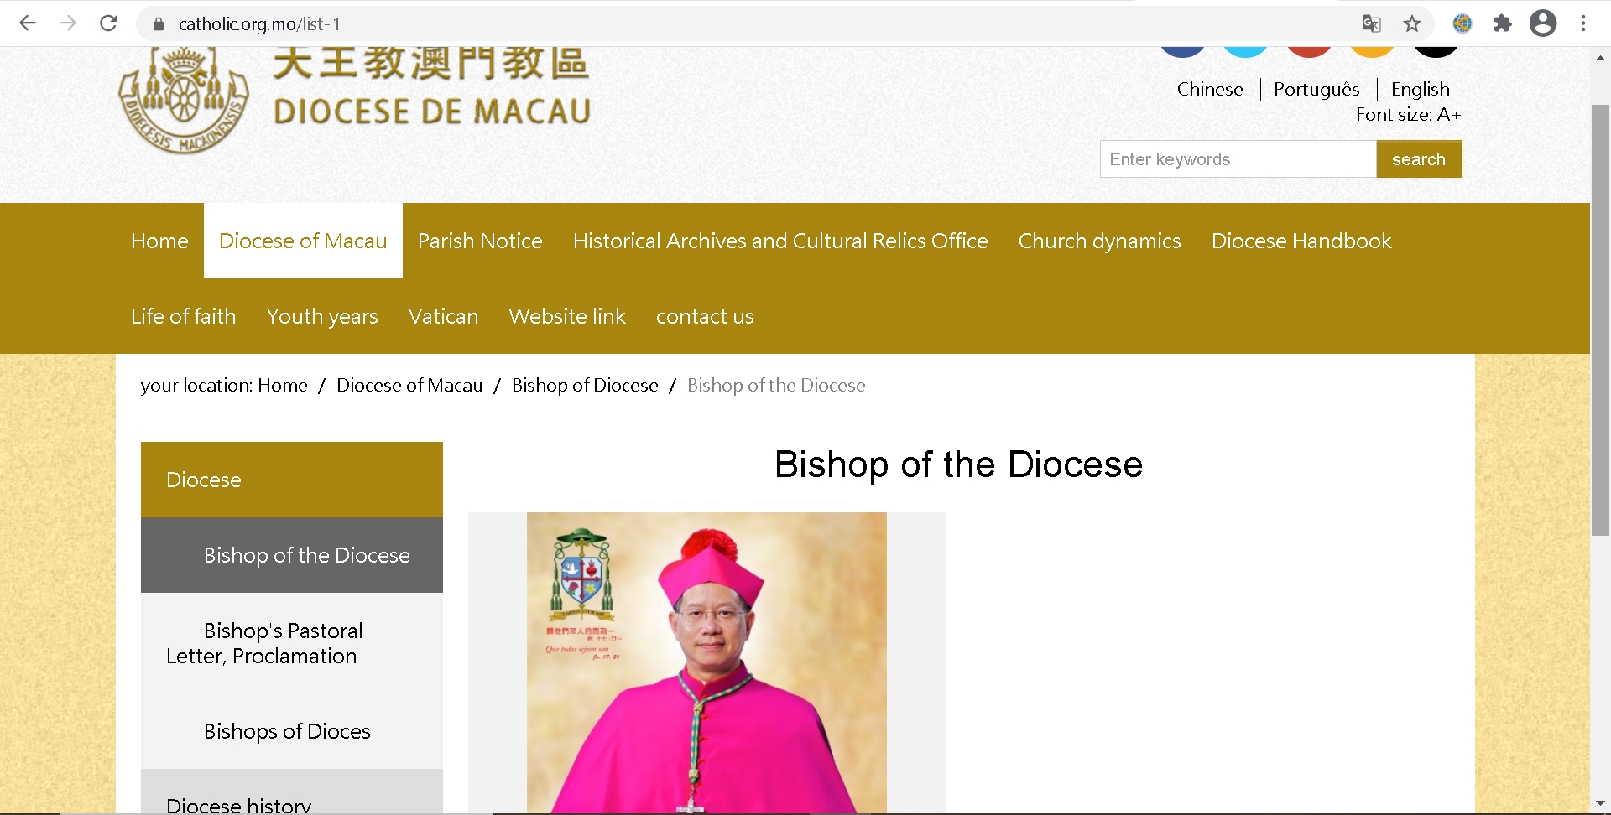Click the page vertical scrollbar thumb

[1601, 320]
